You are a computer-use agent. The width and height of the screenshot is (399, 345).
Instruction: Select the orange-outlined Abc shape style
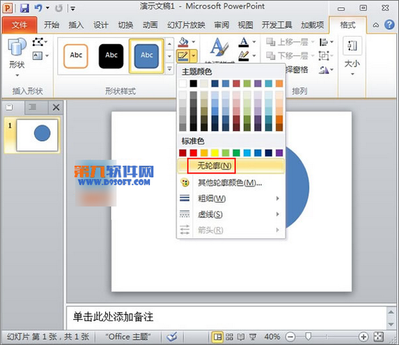click(x=76, y=55)
